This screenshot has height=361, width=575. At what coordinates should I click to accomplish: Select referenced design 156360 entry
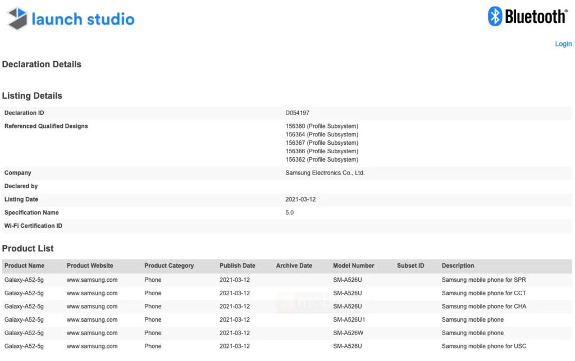tap(322, 126)
